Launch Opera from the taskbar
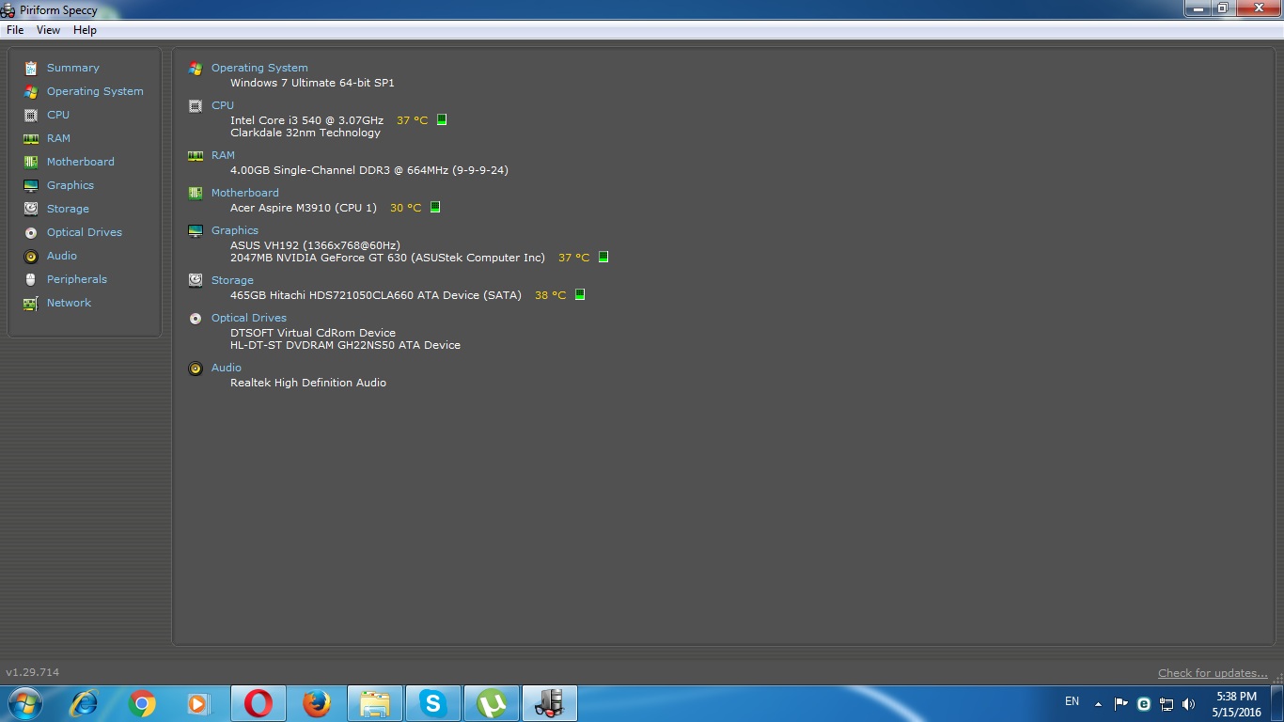 [x=258, y=703]
